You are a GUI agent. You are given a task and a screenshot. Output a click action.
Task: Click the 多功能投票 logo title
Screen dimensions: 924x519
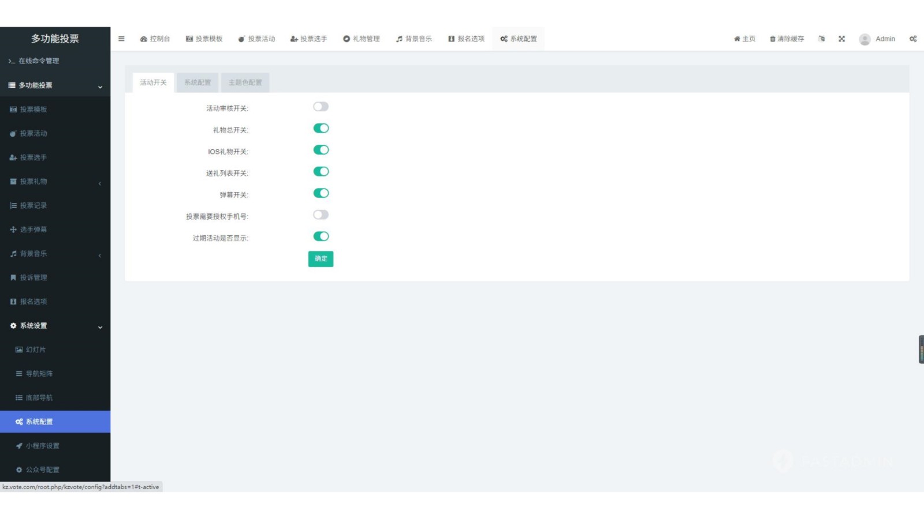coord(55,39)
